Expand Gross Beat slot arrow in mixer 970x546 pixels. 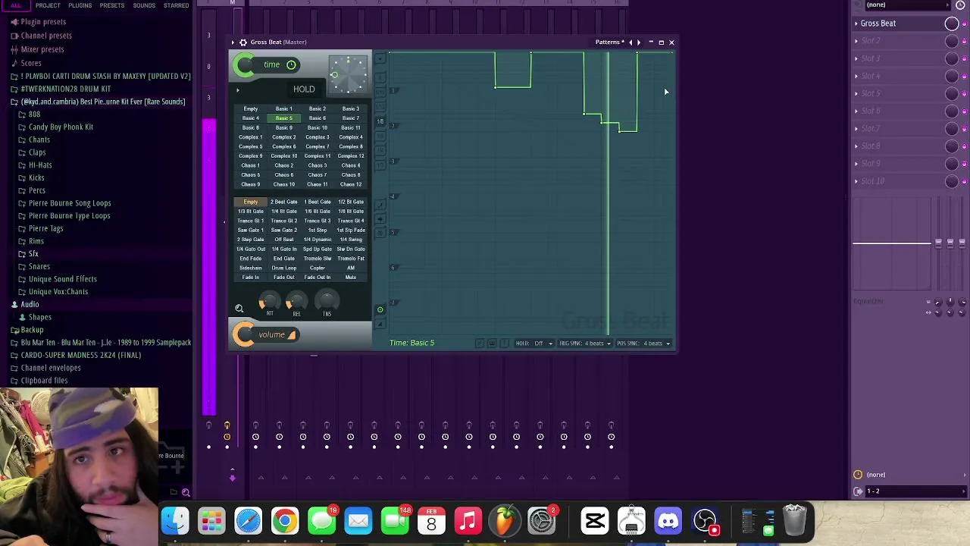[856, 24]
